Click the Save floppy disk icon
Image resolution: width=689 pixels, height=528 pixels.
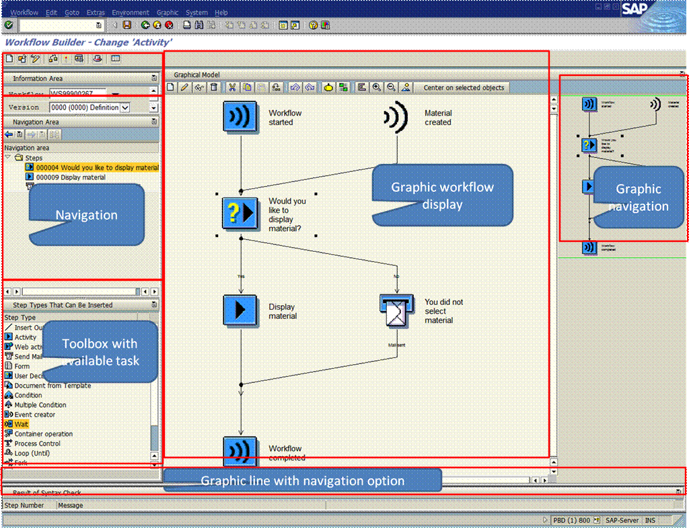pyautogui.click(x=127, y=25)
